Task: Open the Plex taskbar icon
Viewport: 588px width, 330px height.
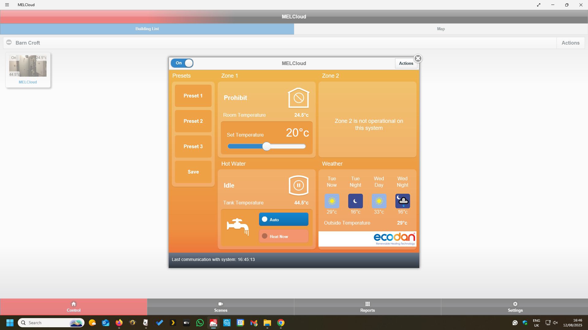Action: 173,323
